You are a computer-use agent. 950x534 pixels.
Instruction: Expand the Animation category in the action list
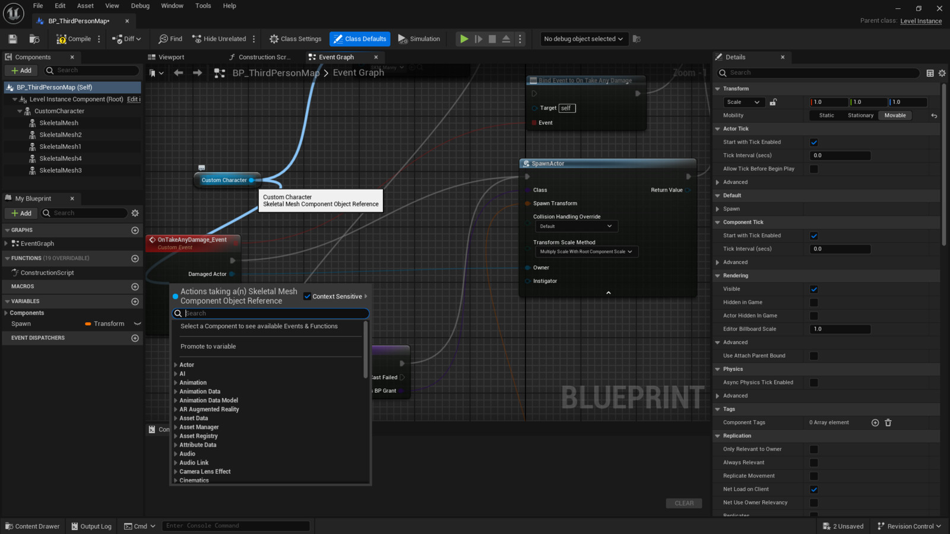[x=176, y=383]
